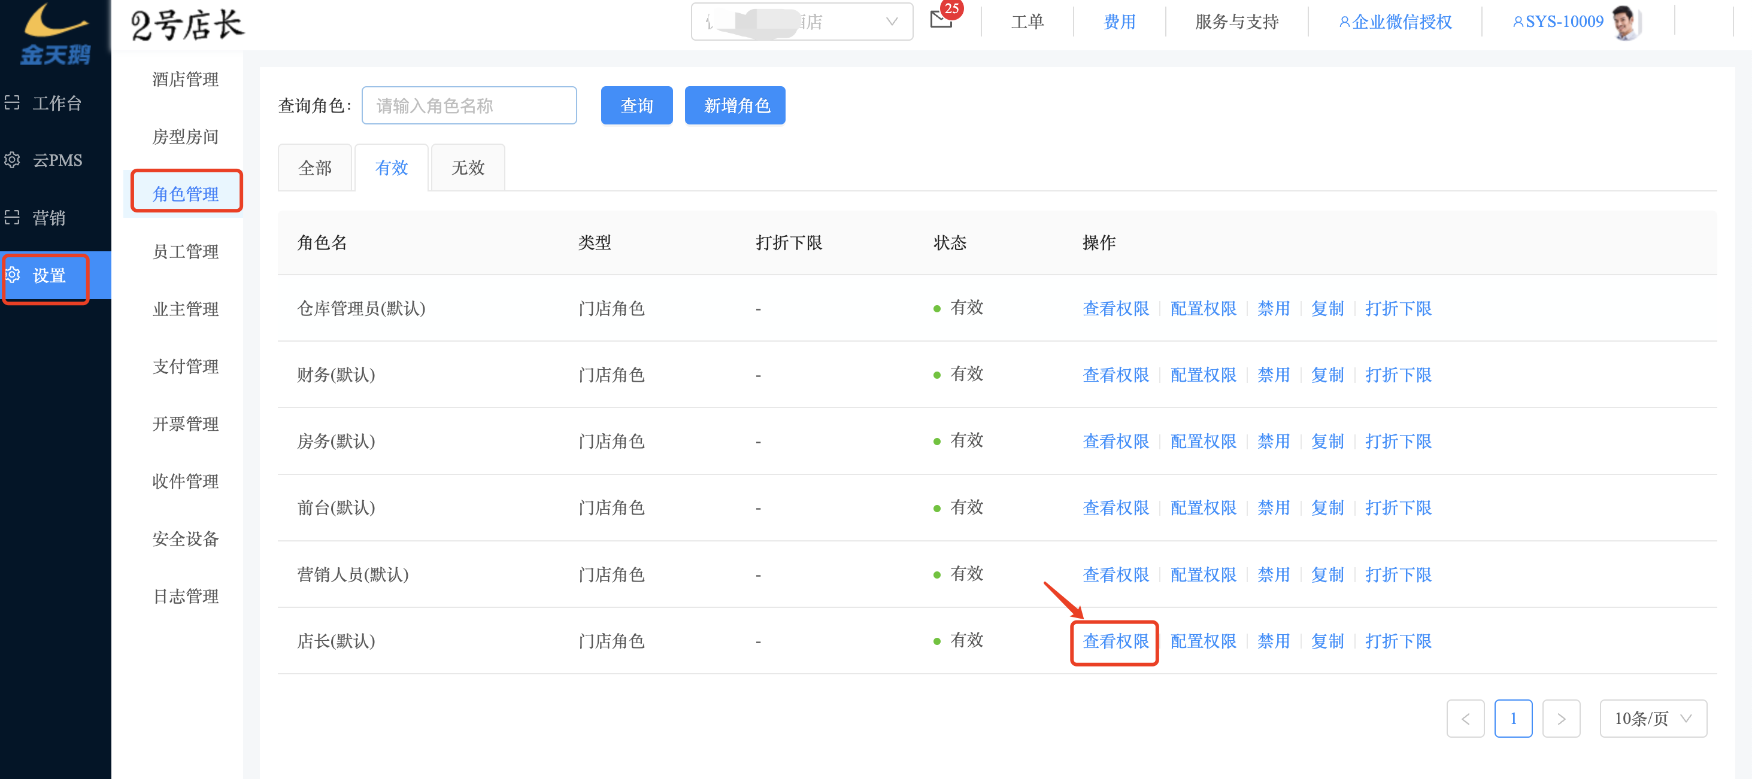
Task: Copy the 营销人员(默认) role
Action: (x=1327, y=575)
